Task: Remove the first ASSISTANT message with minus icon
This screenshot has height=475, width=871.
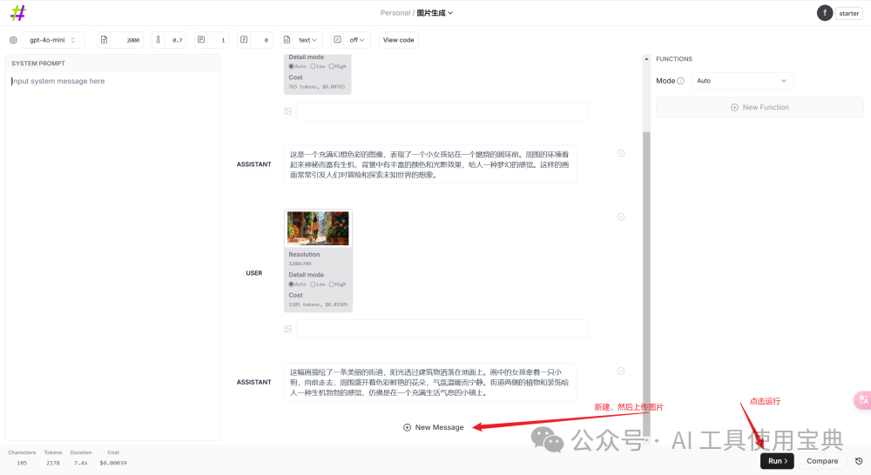Action: [x=621, y=153]
